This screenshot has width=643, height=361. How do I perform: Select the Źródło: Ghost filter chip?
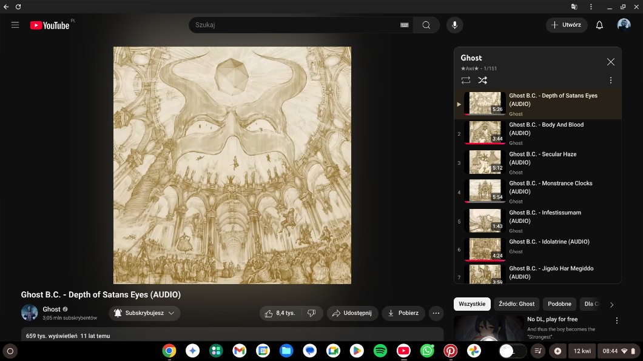[516, 304]
